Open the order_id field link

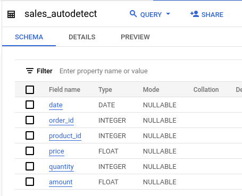(61, 121)
